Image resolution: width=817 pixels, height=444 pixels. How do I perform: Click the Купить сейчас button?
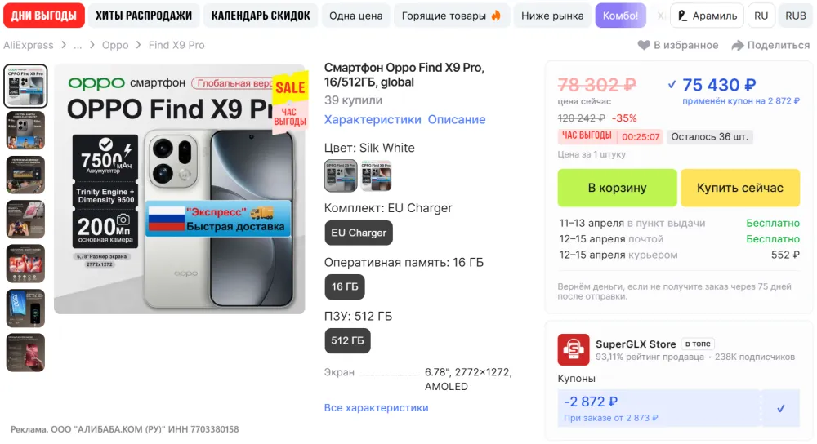click(x=740, y=188)
